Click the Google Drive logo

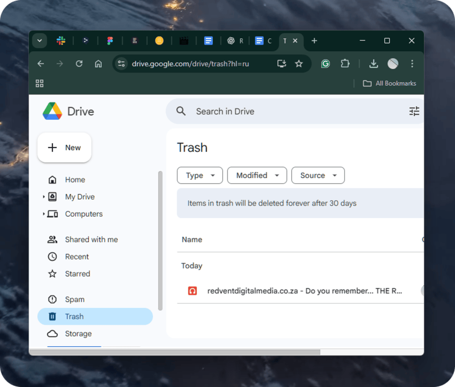tap(52, 111)
